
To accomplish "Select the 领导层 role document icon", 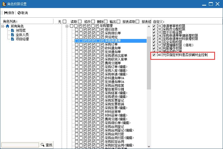I will pos(13,30).
